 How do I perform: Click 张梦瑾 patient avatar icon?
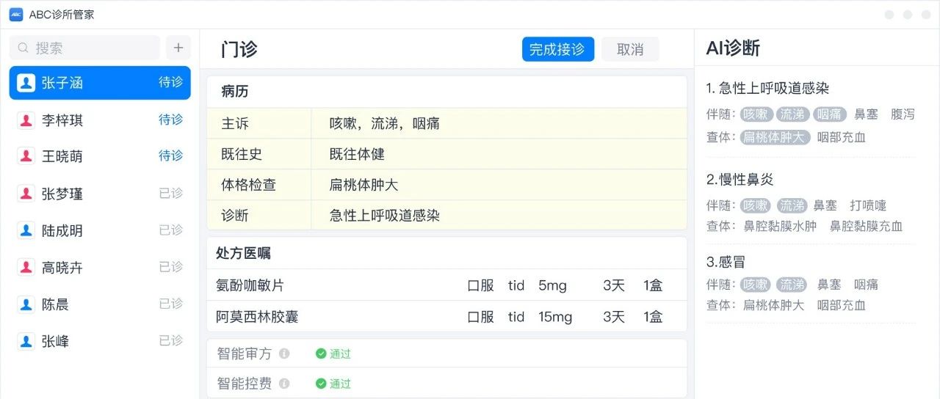pyautogui.click(x=26, y=194)
